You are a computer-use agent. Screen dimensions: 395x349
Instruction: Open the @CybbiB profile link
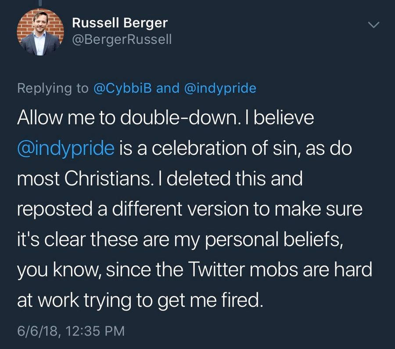coord(123,88)
